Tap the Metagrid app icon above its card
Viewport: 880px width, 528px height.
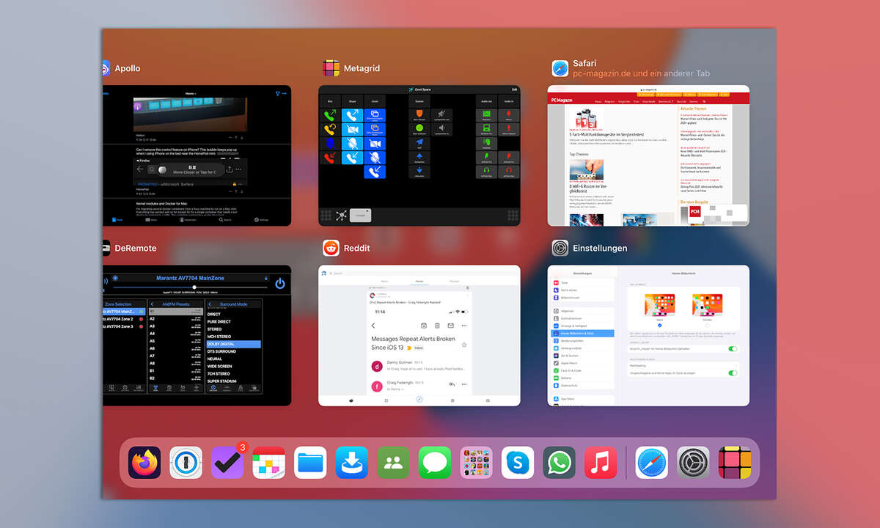click(x=331, y=68)
